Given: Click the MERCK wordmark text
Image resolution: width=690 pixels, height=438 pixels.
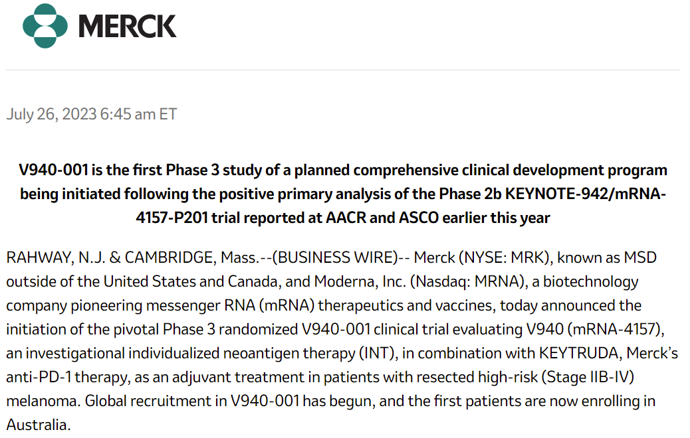Looking at the screenshot, I should coord(127,27).
